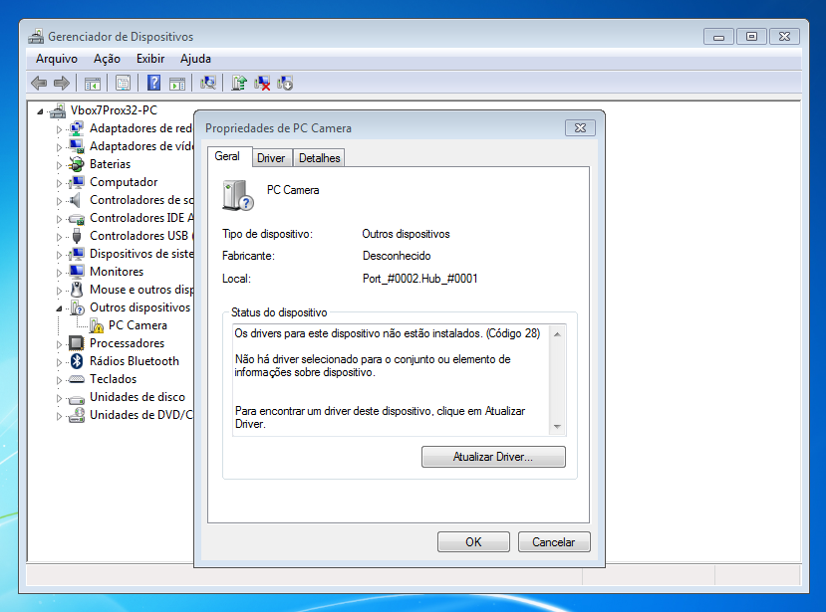Click the Computador icon in tree
Viewport: 826px width, 612px height.
77,182
